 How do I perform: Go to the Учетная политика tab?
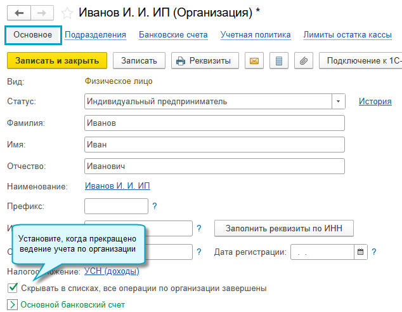coord(256,35)
